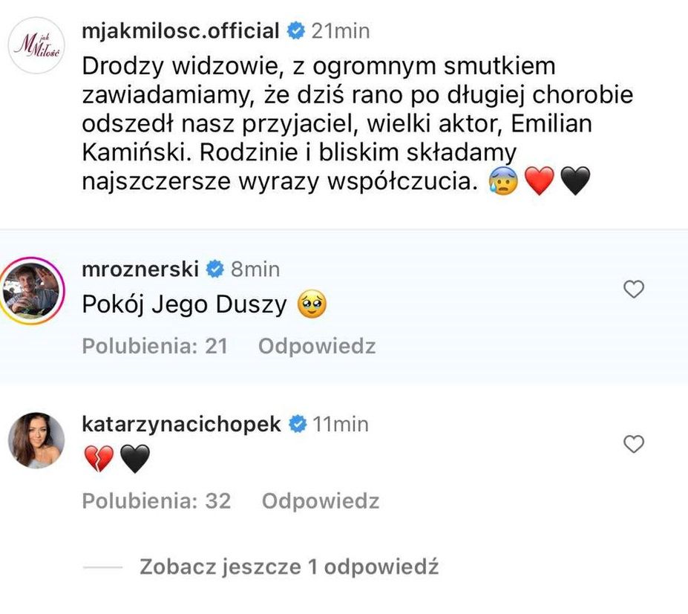
Task: Click the 8min timestamp on mroznerski's comment
Action: pyautogui.click(x=255, y=269)
